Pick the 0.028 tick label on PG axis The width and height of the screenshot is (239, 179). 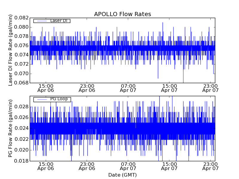22,107
